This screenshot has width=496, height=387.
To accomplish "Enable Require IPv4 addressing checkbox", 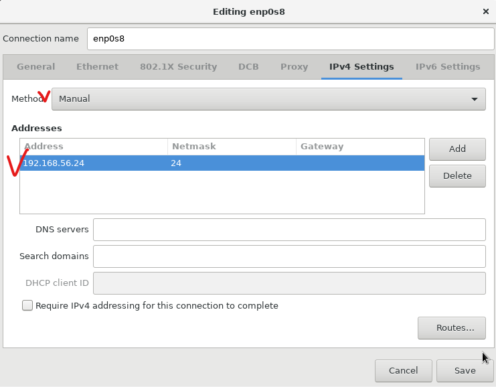I will point(27,306).
